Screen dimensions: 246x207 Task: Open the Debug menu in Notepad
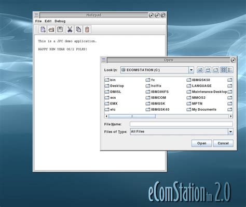click(60, 21)
